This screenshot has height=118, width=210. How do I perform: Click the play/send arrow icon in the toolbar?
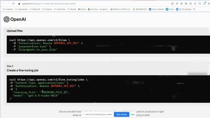tap(195, 4)
